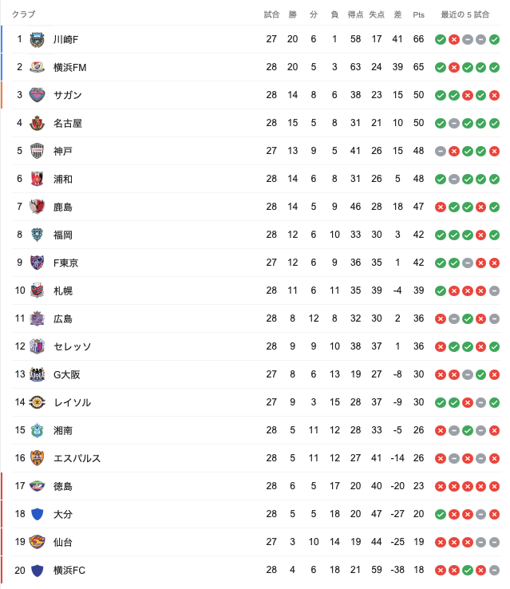Viewport: 510px width, 589px height.
Task: Click the レイソル yellow crest icon
Action: 37,402
